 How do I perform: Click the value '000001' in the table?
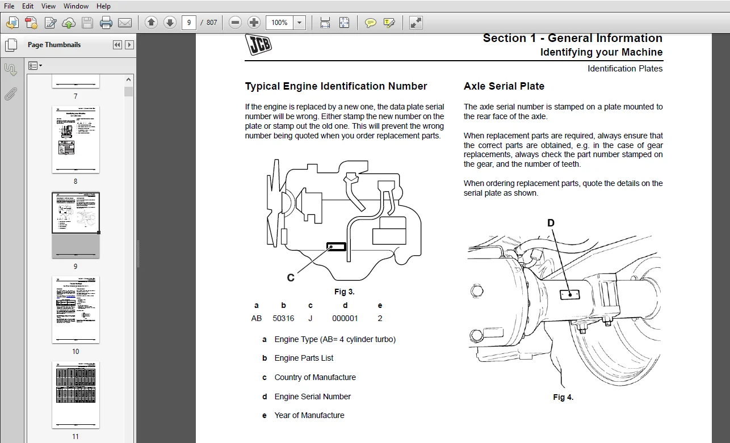(x=345, y=318)
